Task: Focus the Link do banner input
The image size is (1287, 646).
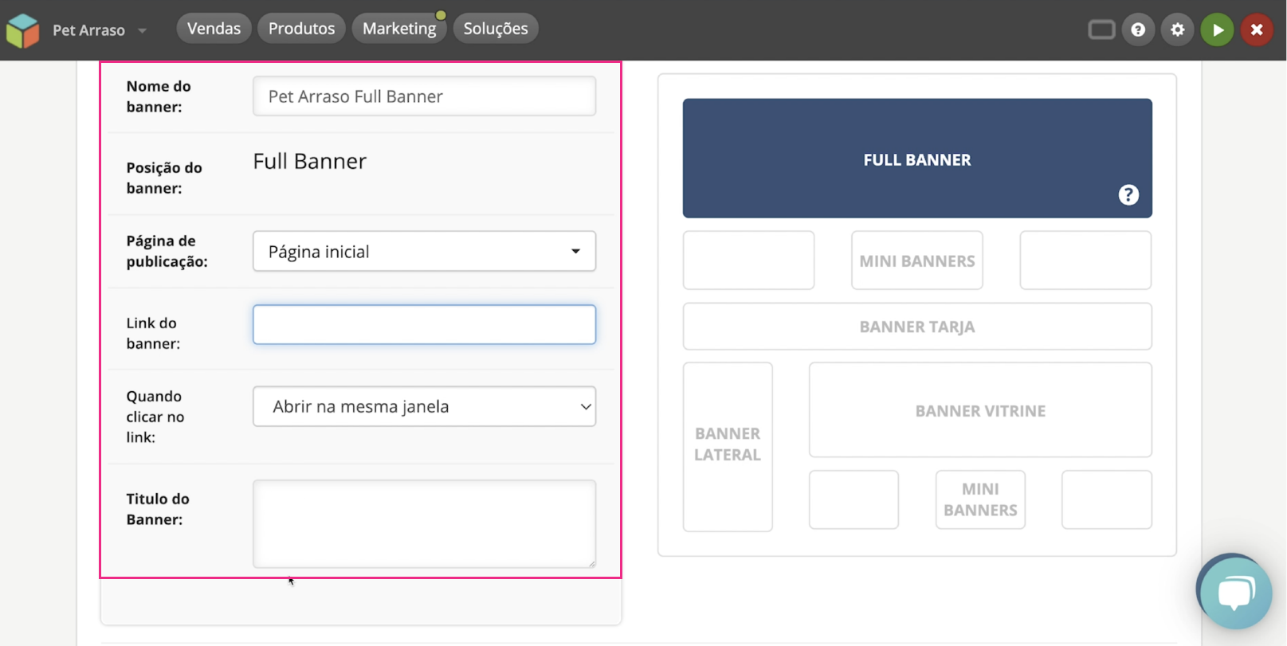Action: pos(424,325)
